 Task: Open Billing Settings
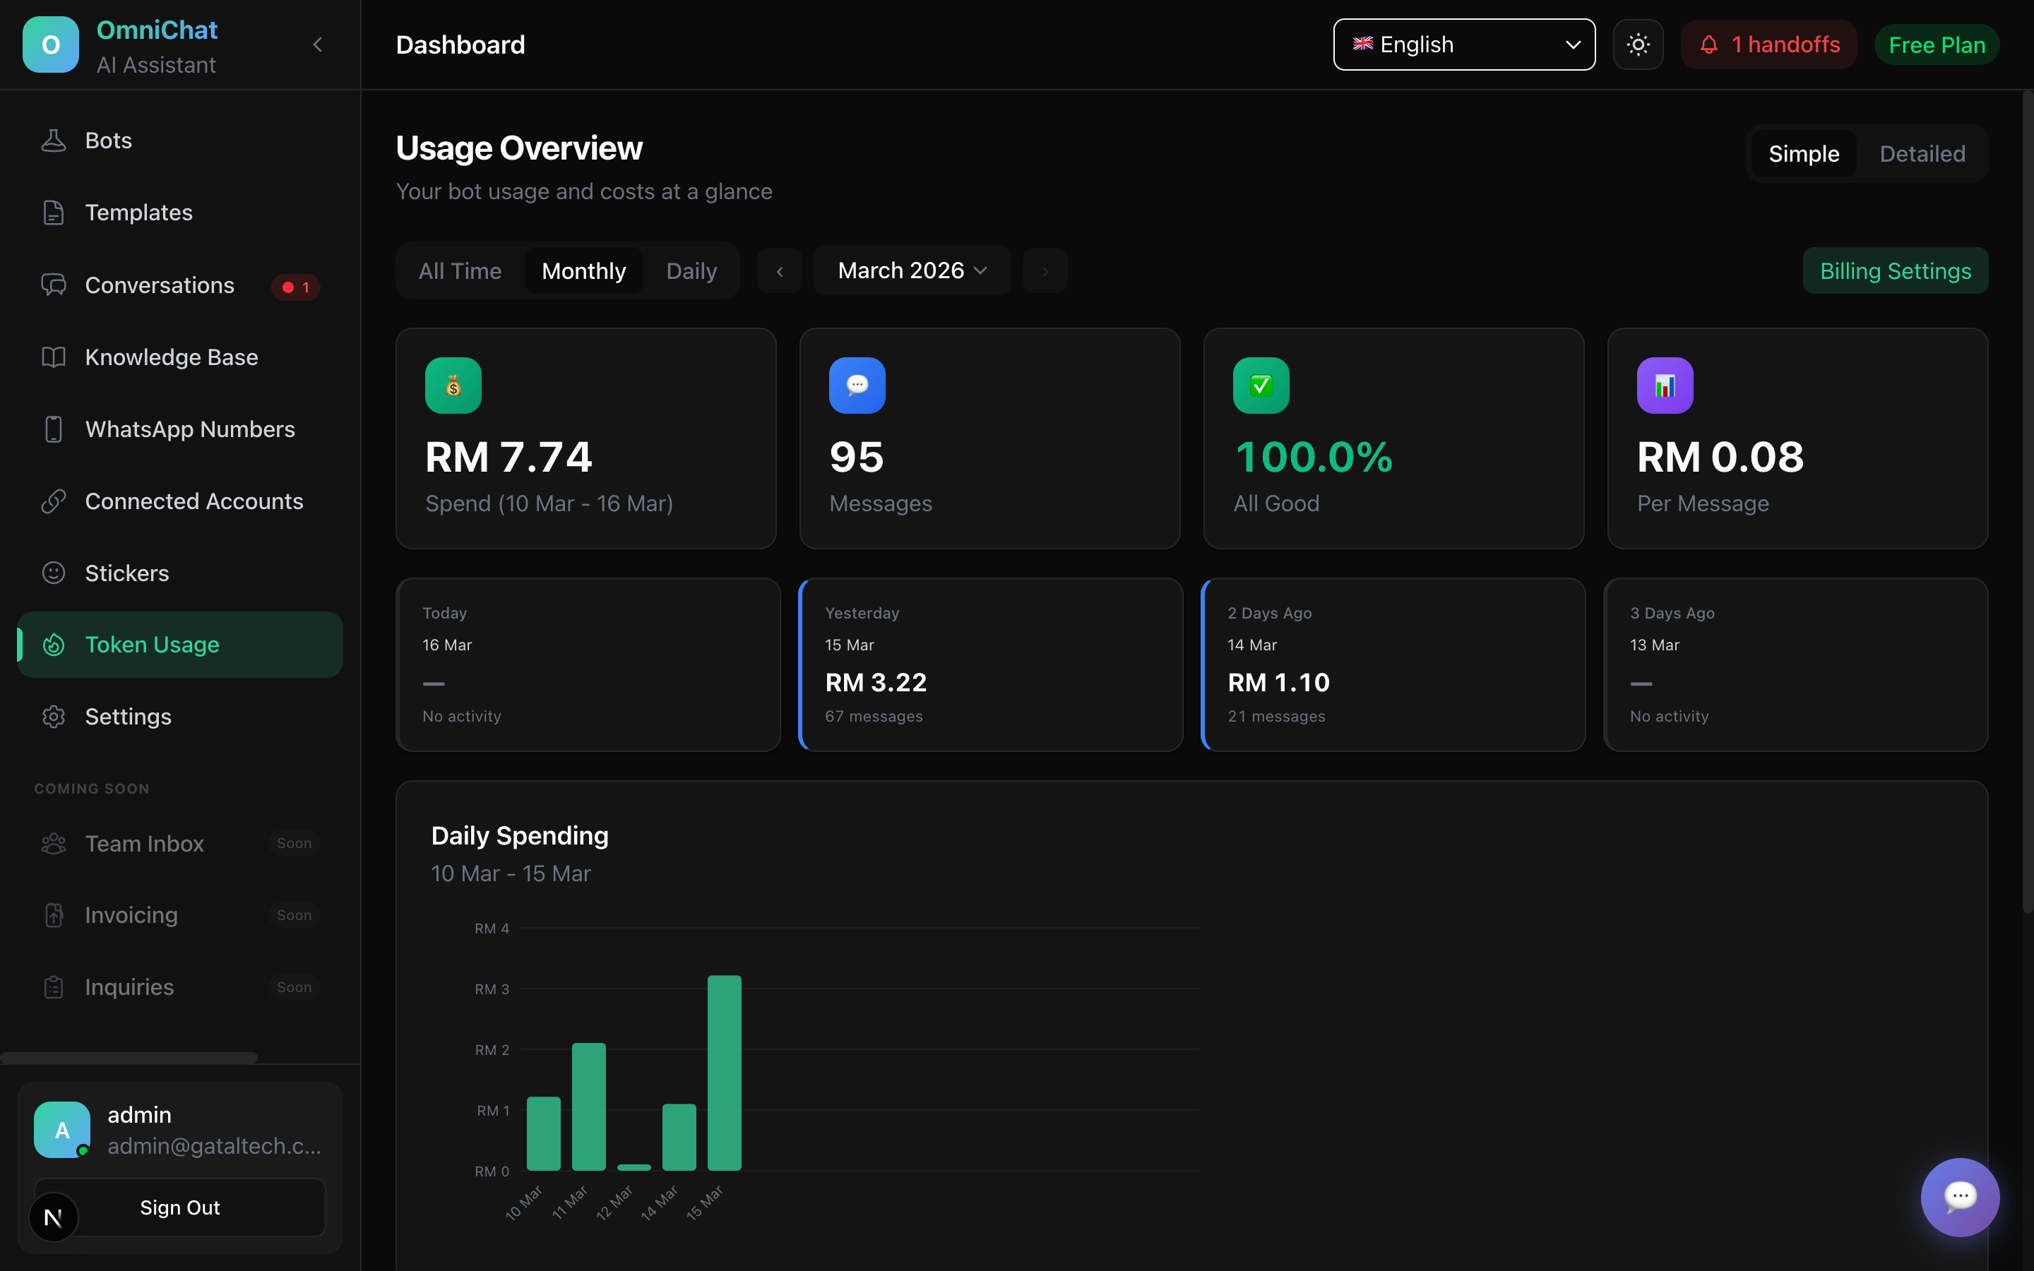click(1896, 270)
